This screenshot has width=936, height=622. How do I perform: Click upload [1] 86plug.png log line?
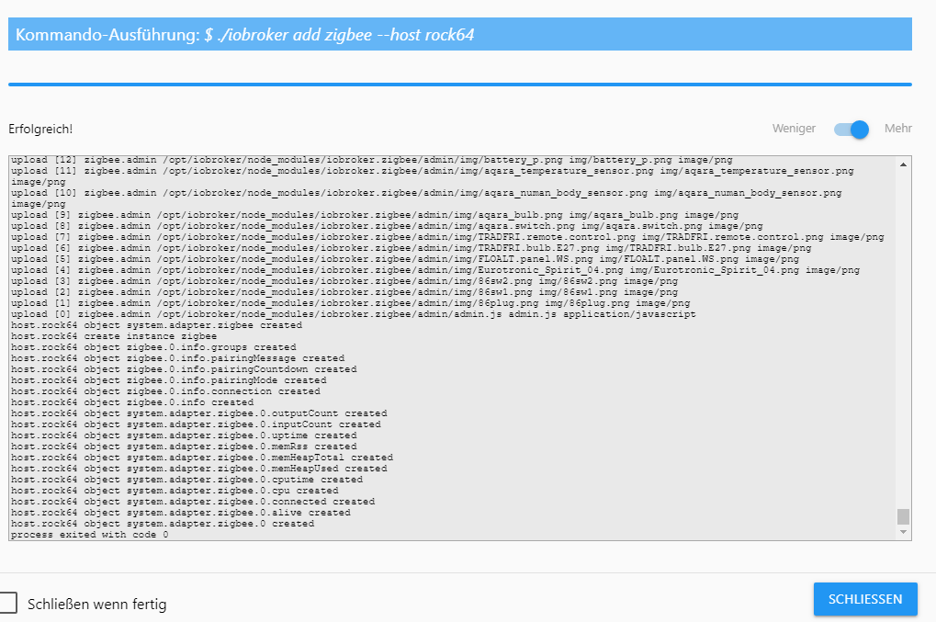pos(350,303)
